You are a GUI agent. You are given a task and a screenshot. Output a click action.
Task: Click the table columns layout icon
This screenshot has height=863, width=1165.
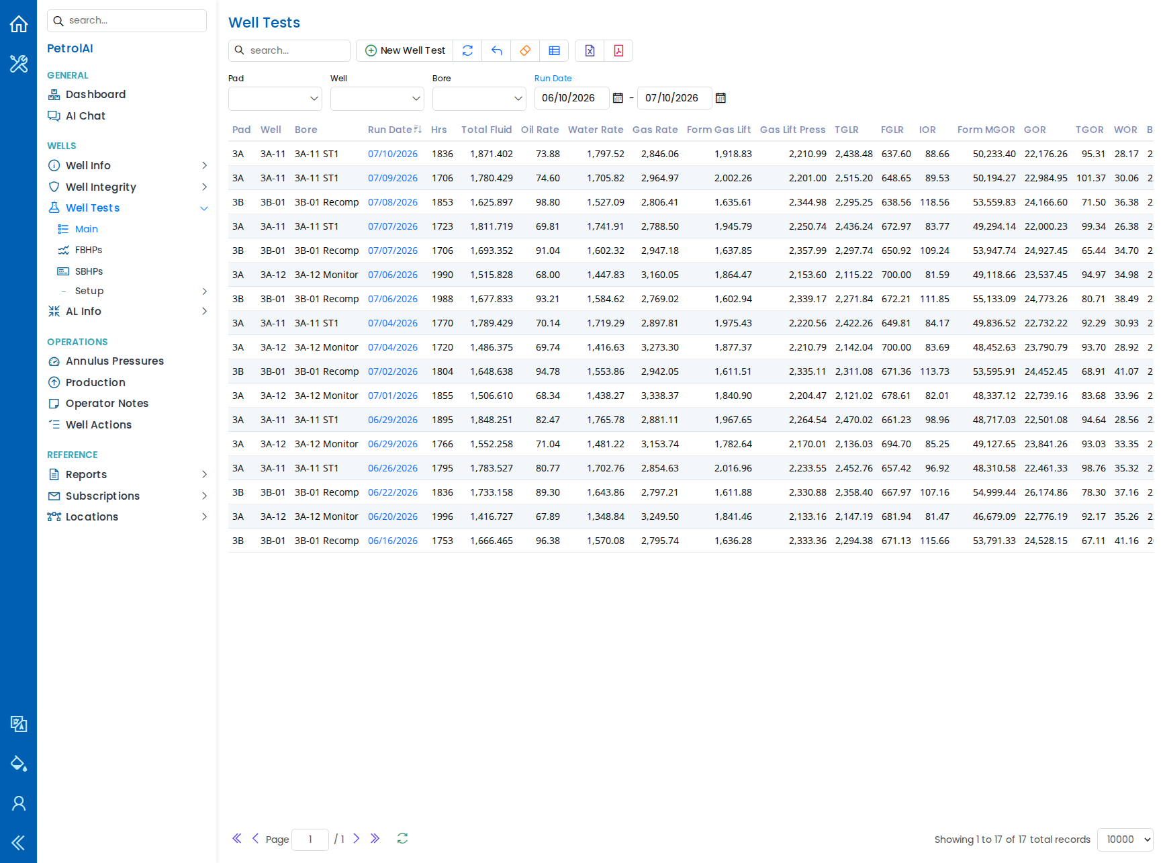(555, 50)
